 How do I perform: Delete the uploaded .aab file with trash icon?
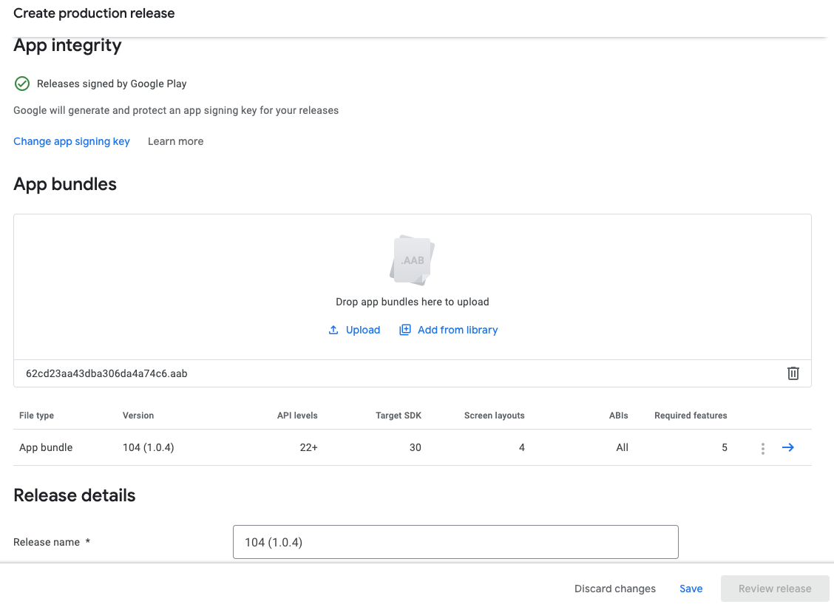[793, 373]
